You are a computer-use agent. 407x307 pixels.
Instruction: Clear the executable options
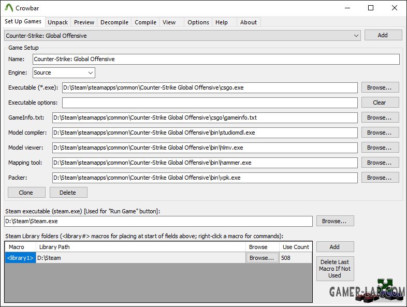380,103
